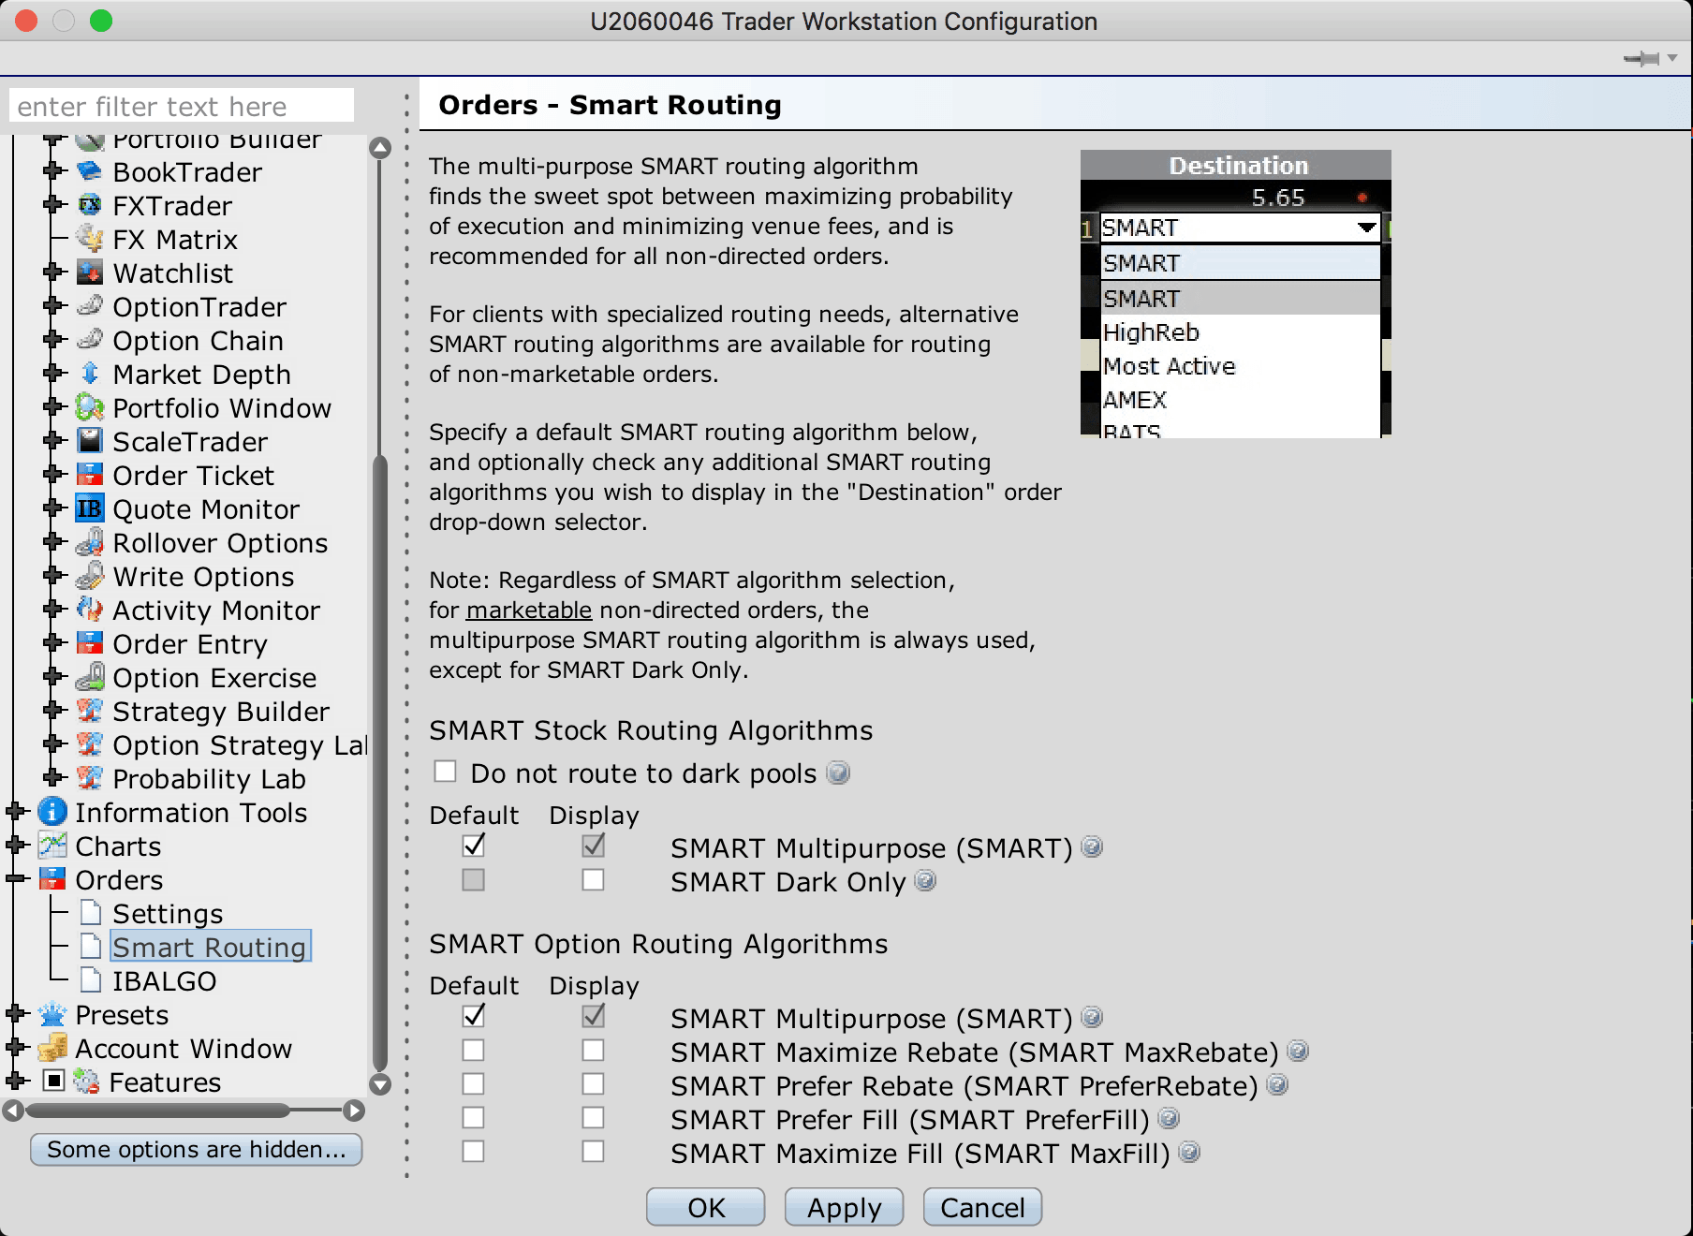Image resolution: width=1693 pixels, height=1236 pixels.
Task: Click the FXTrader icon
Action: [x=89, y=205]
